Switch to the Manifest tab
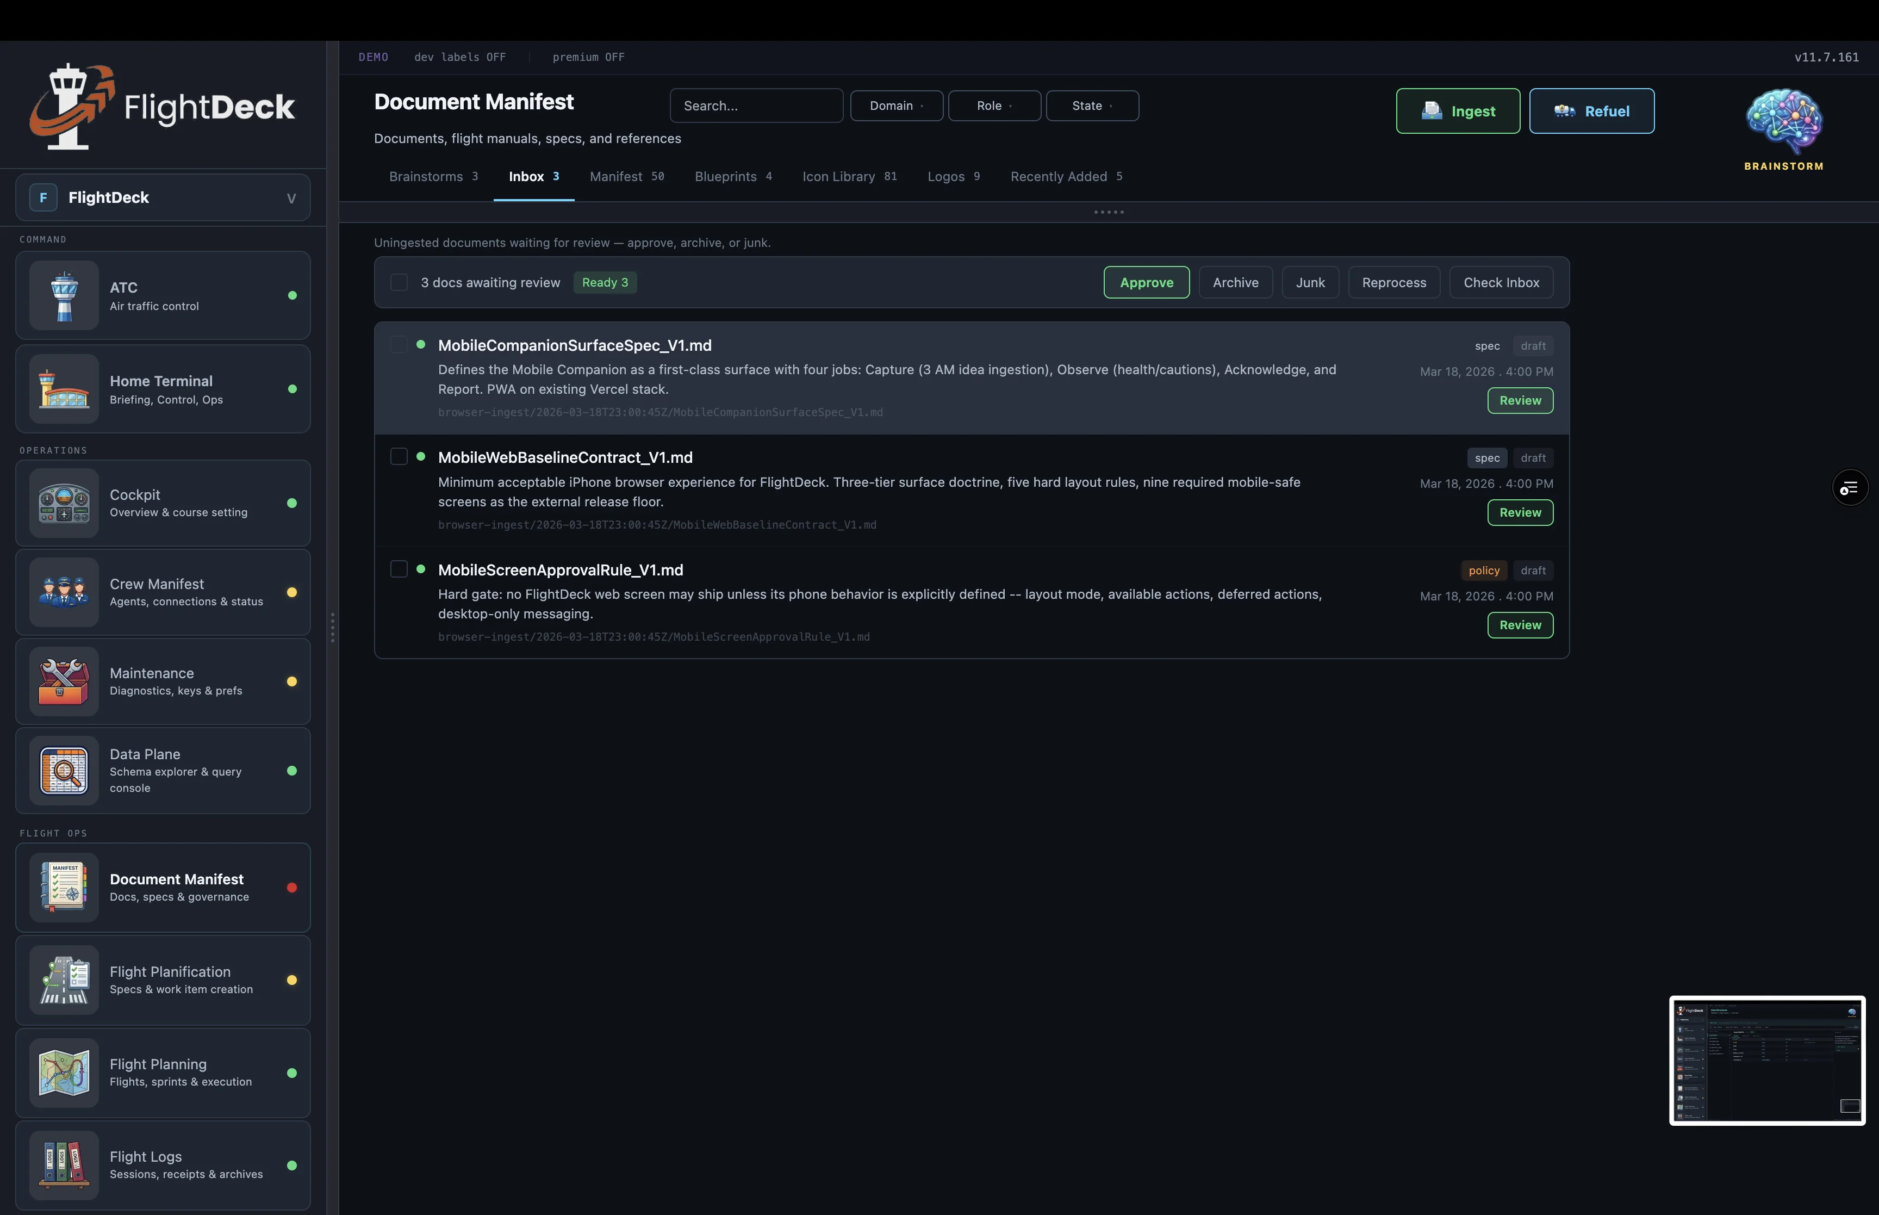Viewport: 1879px width, 1215px height. (x=618, y=177)
